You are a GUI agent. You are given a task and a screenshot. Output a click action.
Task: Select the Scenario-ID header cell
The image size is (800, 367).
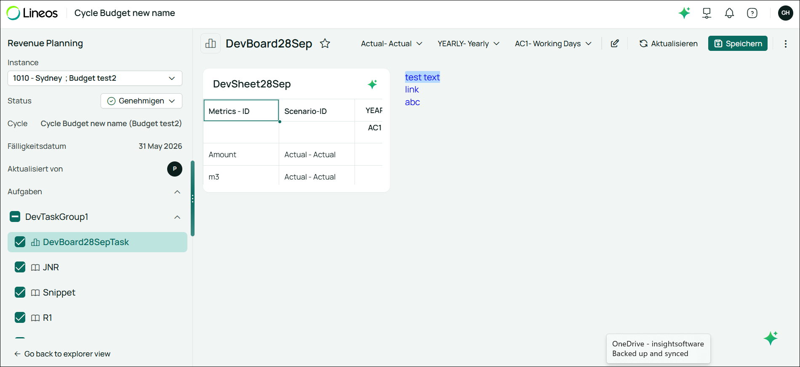pyautogui.click(x=317, y=111)
